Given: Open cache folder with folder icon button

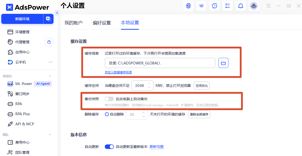Looking at the screenshot, I should coord(223,63).
